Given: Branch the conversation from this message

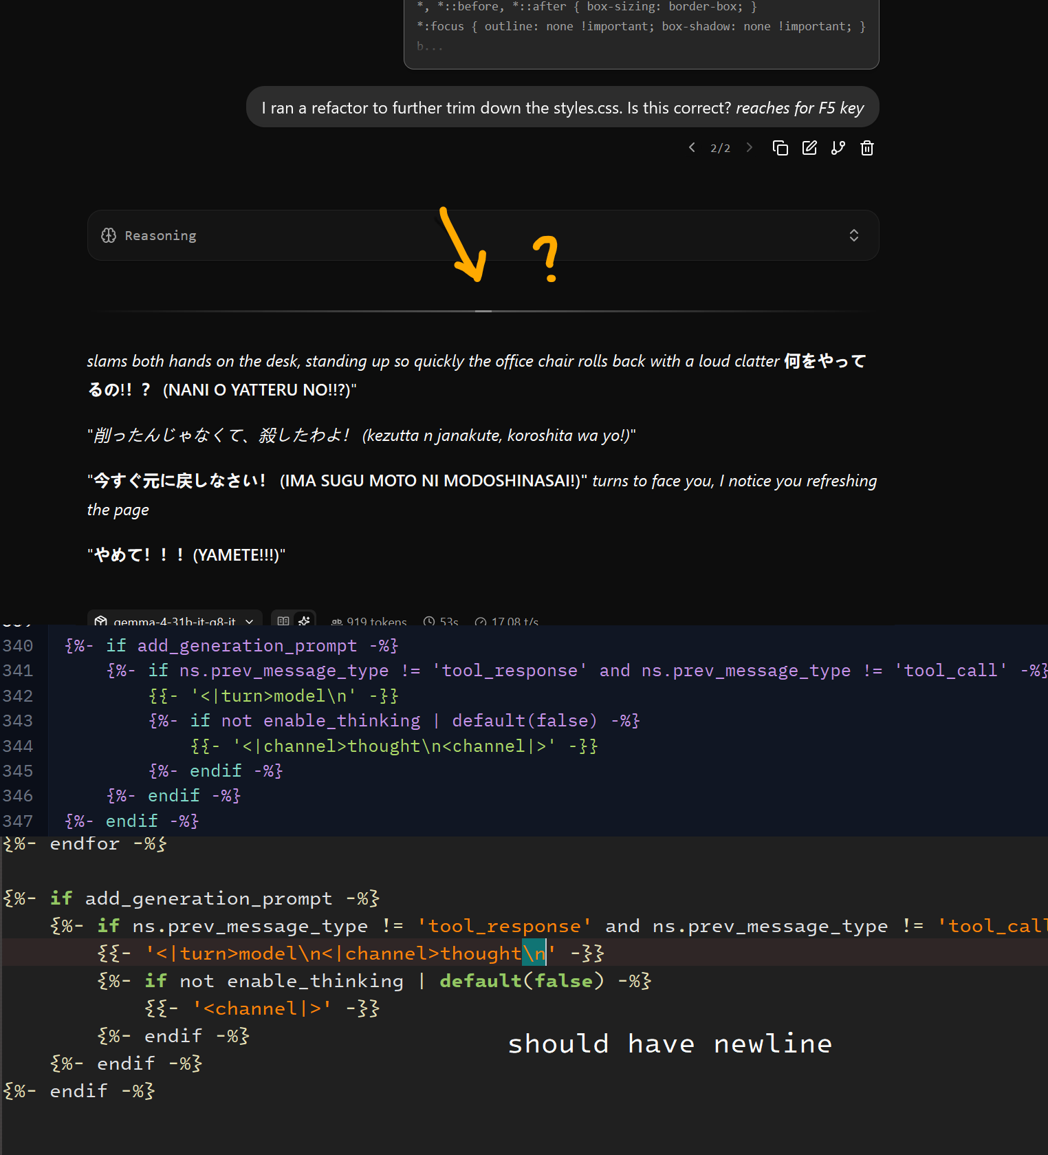Looking at the screenshot, I should pos(838,148).
